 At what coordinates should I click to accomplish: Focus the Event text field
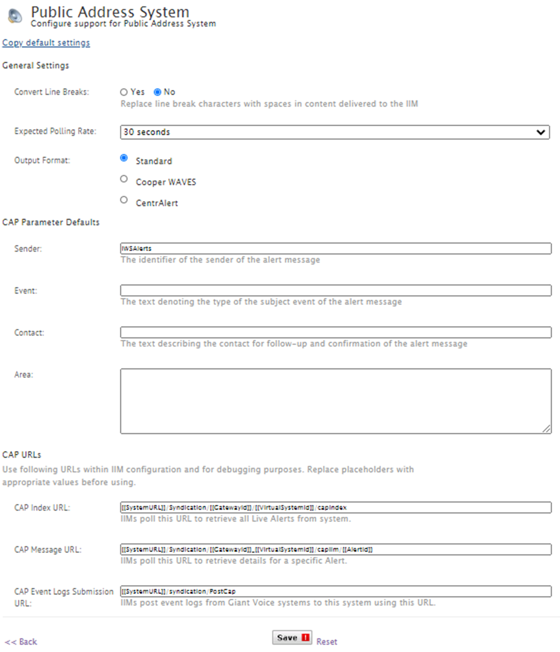336,290
